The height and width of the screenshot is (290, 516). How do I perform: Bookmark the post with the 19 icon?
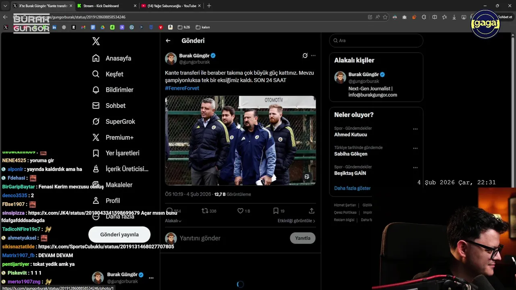point(276,211)
